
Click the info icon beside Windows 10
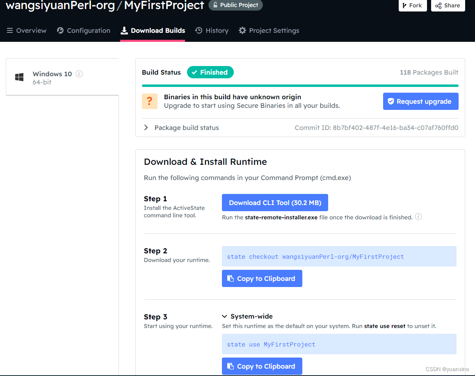(x=80, y=74)
